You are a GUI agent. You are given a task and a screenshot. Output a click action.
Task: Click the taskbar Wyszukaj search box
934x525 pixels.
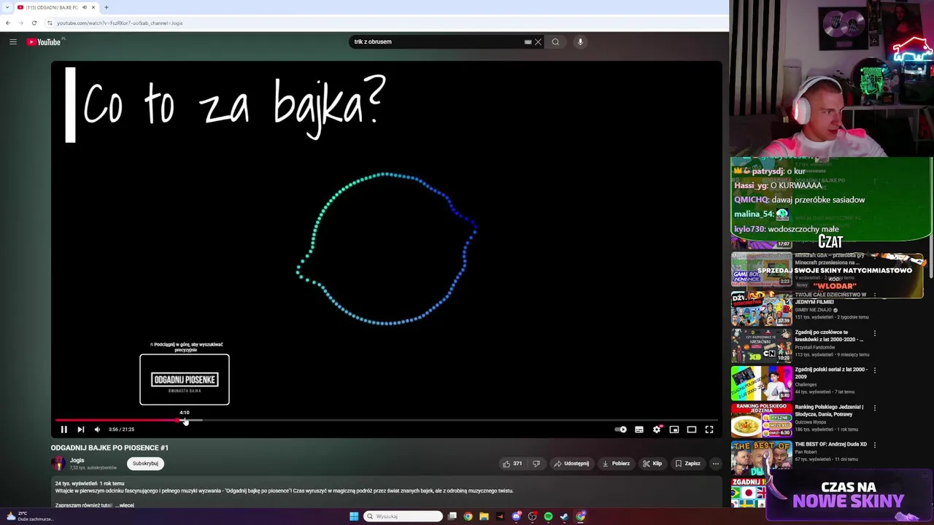point(403,516)
